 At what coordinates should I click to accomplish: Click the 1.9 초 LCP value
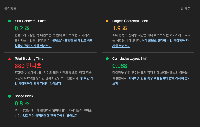(120, 28)
